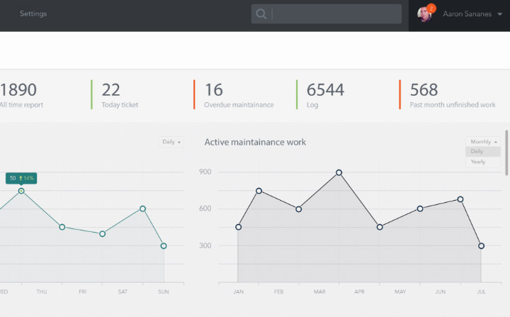The width and height of the screenshot is (510, 317).
Task: Select the JAN data point on maintainance chart
Action: (239, 227)
